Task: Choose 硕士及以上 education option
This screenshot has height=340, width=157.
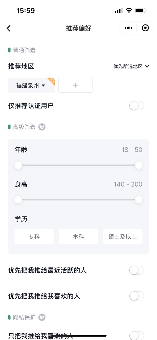Action: pyautogui.click(x=123, y=237)
